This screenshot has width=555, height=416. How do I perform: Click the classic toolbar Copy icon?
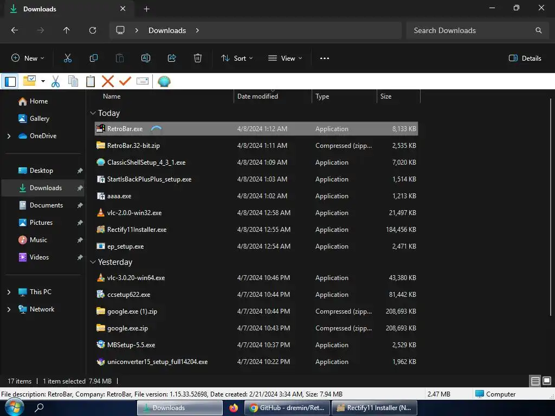[73, 81]
